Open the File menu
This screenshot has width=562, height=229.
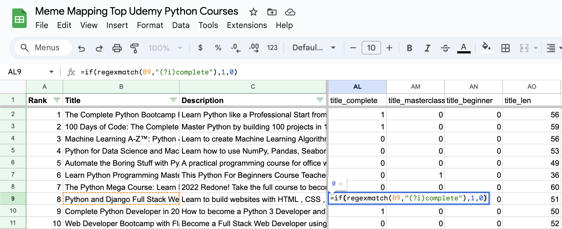pyautogui.click(x=42, y=25)
